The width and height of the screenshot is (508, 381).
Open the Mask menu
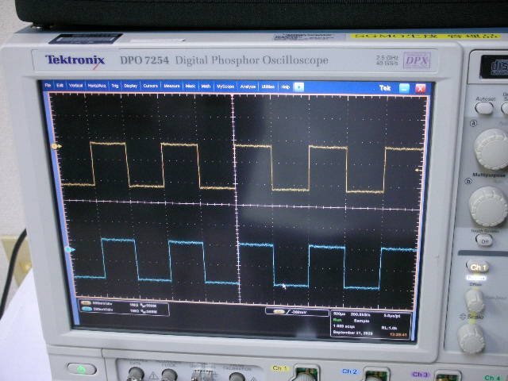pyautogui.click(x=190, y=87)
